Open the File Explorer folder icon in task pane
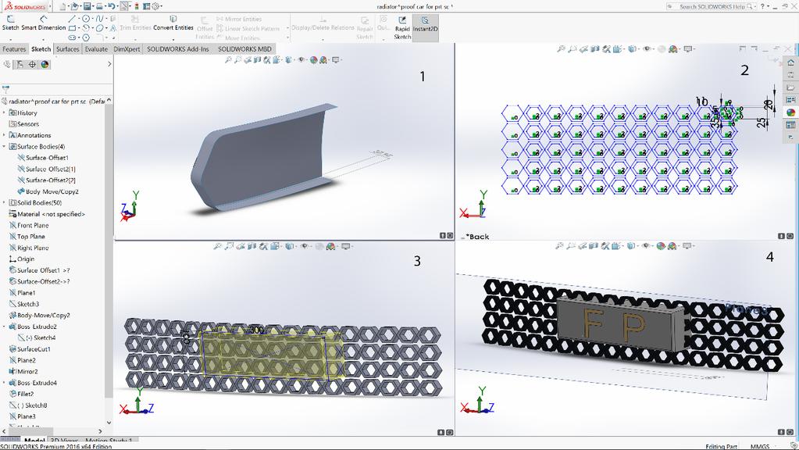The image size is (799, 450). pos(790,87)
